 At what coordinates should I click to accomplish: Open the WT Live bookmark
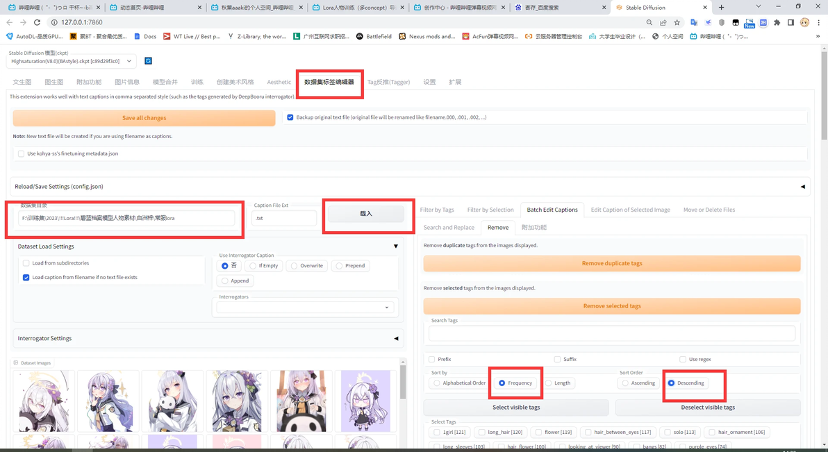tap(192, 36)
